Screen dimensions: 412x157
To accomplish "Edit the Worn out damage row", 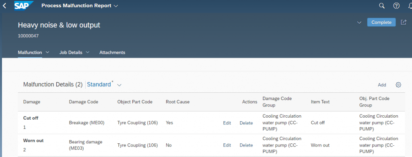I will [x=227, y=145].
